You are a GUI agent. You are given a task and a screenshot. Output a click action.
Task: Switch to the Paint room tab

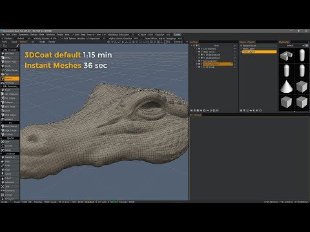pyautogui.click(x=5, y=42)
